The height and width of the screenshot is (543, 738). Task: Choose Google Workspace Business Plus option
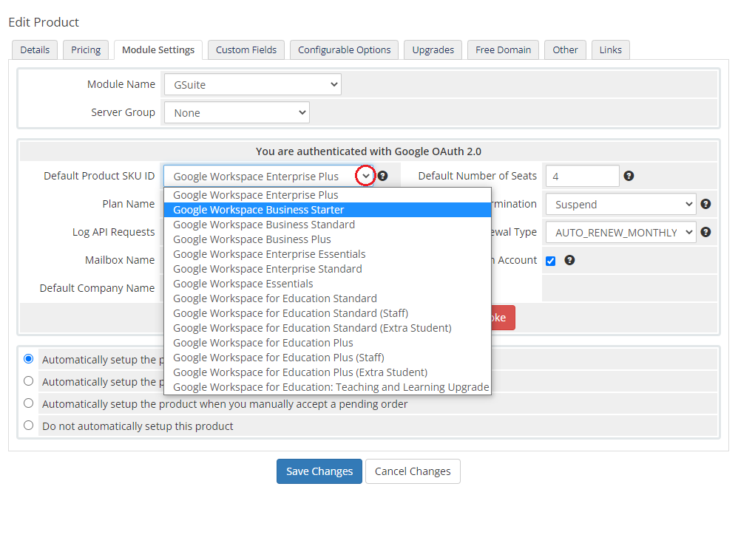[x=327, y=239]
